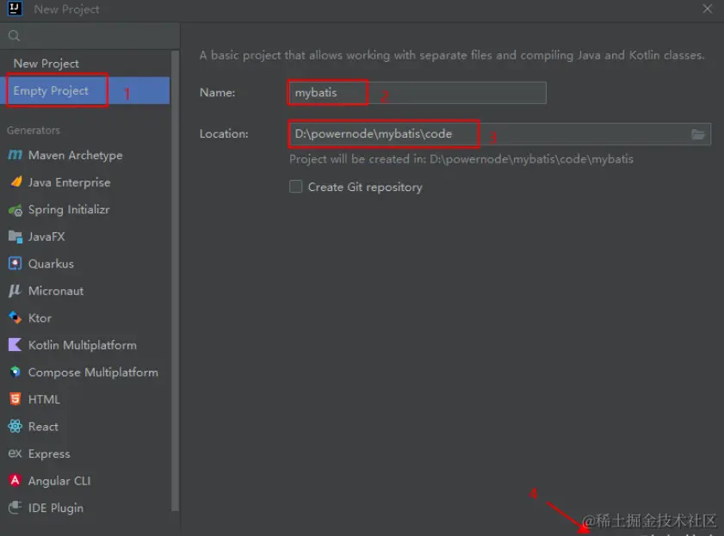Screen dimensions: 724x536
Task: Pick the Micronaut label
Action: pos(56,291)
